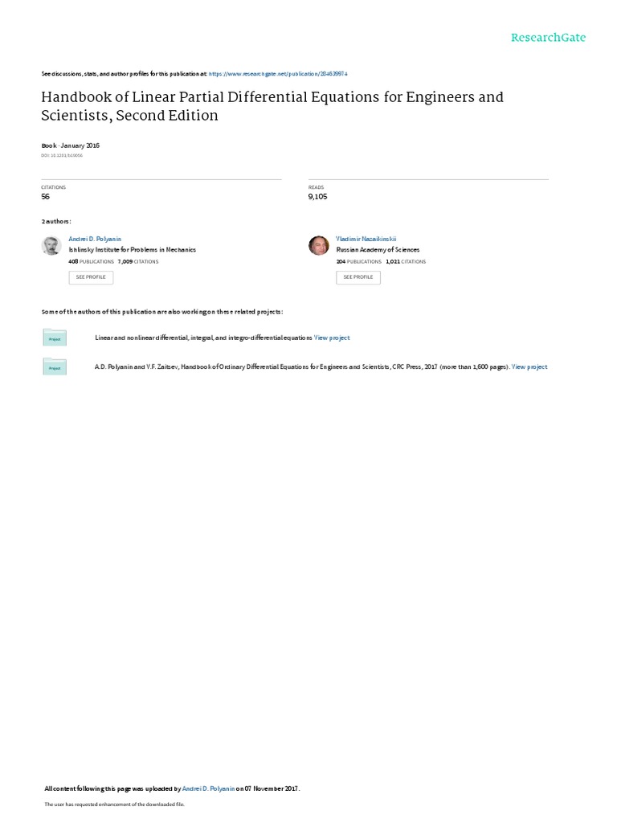Click Andrei D. Polyanin's profile photo
This screenshot has width=617, height=823.
(51, 246)
